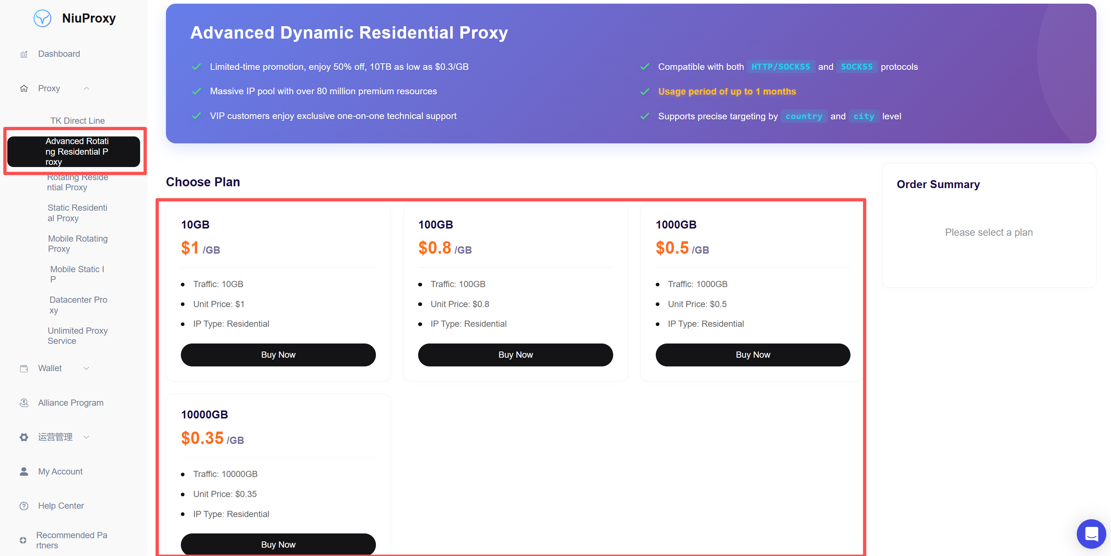Click the Proxy home icon
The image size is (1111, 556).
click(x=24, y=88)
